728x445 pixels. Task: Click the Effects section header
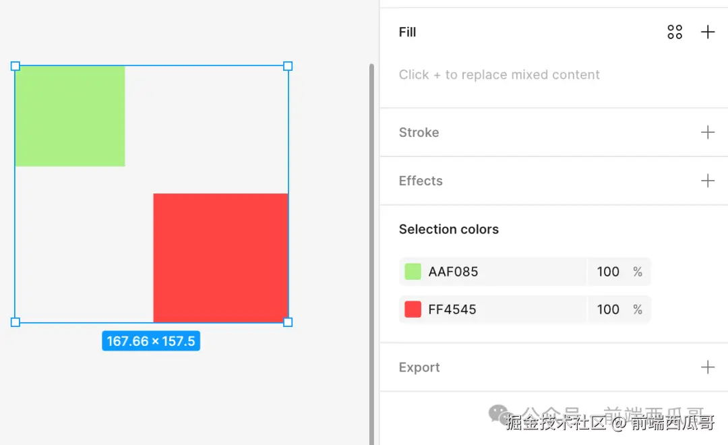[x=421, y=181]
